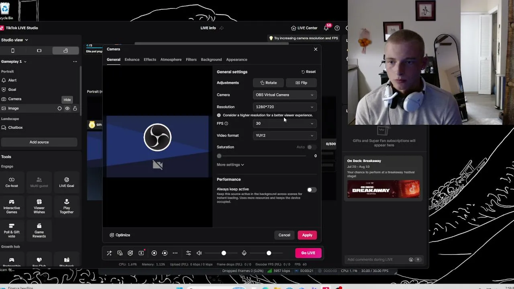The width and height of the screenshot is (514, 289).
Task: Click the media music toolbar icon
Action: pyautogui.click(x=120, y=253)
